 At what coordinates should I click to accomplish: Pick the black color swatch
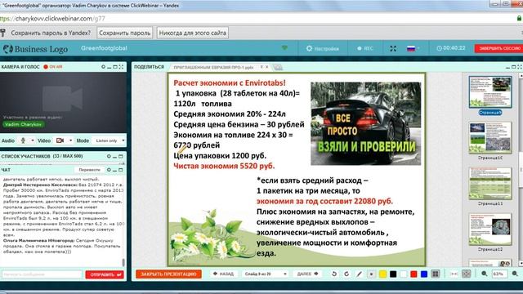(x=393, y=274)
